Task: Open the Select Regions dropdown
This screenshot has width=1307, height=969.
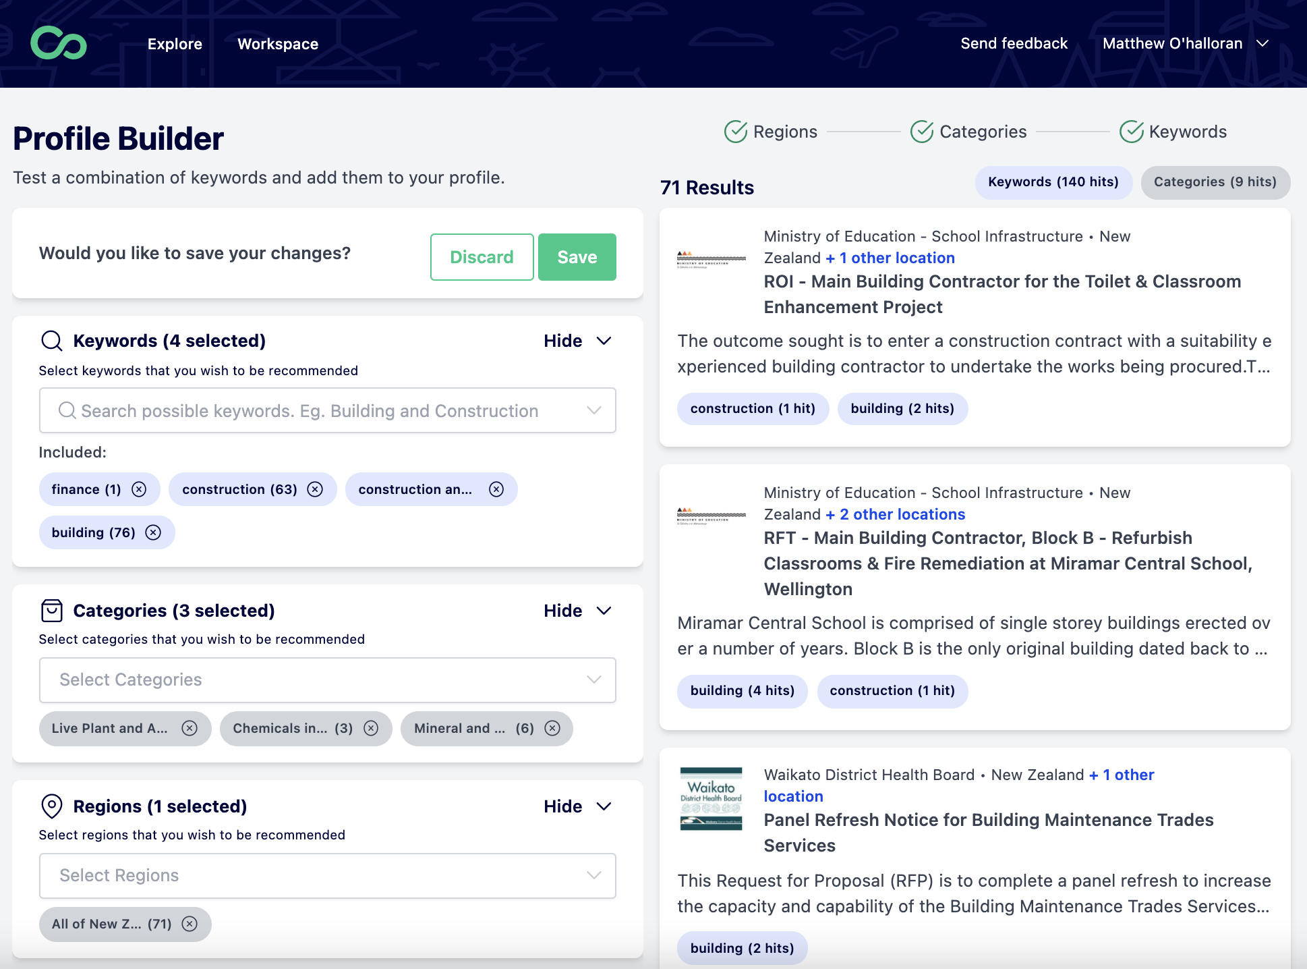Action: pos(328,876)
